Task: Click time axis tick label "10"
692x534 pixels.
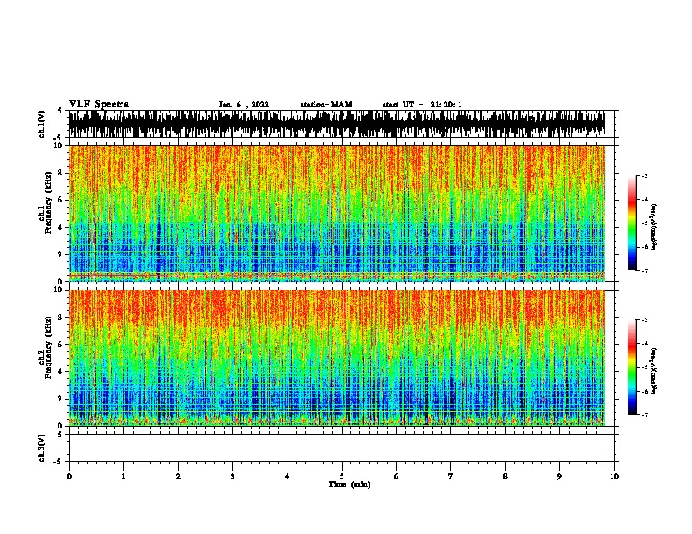Action: [x=614, y=476]
